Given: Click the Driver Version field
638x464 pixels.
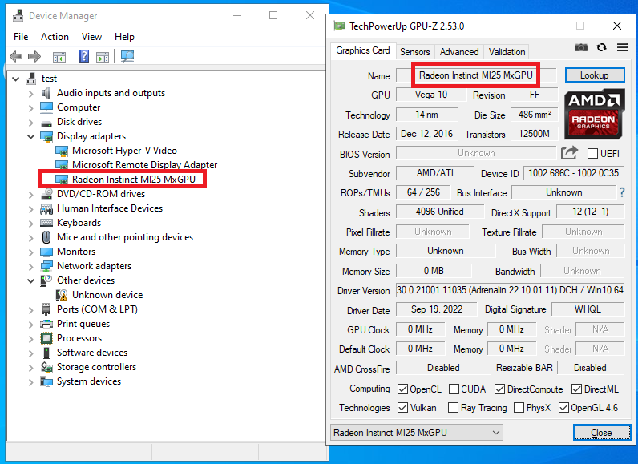Looking at the screenshot, I should (x=510, y=290).
